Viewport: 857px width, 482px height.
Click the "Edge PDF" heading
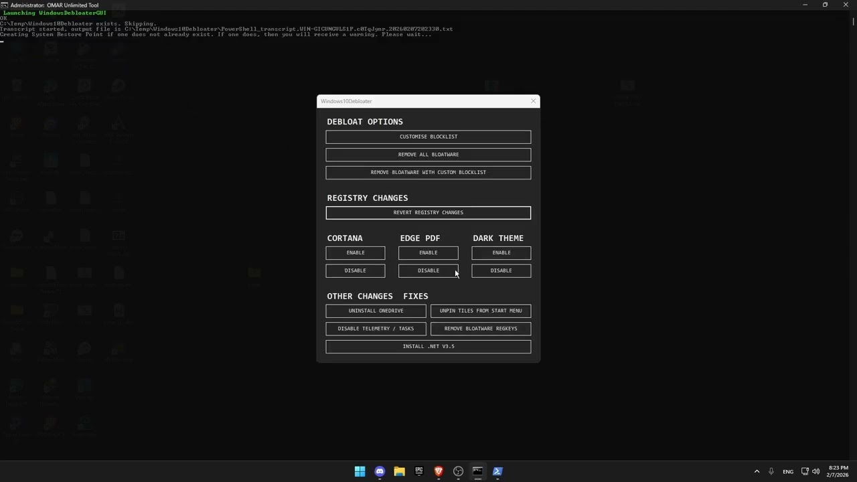click(420, 238)
